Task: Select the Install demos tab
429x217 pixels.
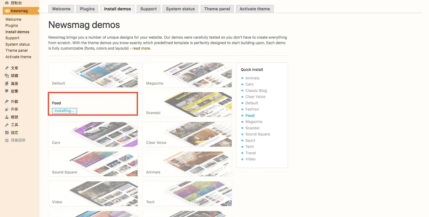Action: (x=118, y=9)
